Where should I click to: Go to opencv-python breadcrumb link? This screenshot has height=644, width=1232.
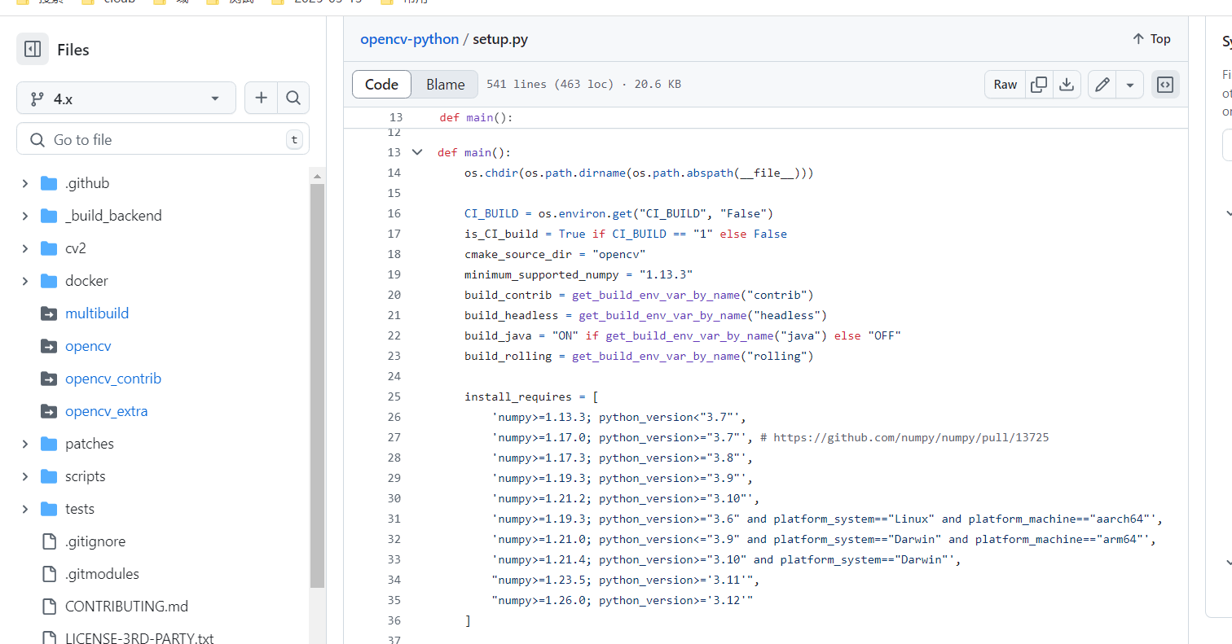click(x=410, y=39)
